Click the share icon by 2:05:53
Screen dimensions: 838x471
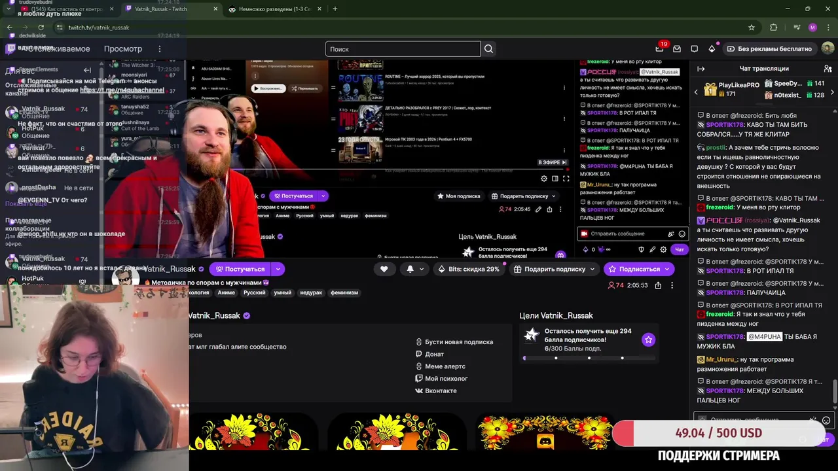(658, 285)
